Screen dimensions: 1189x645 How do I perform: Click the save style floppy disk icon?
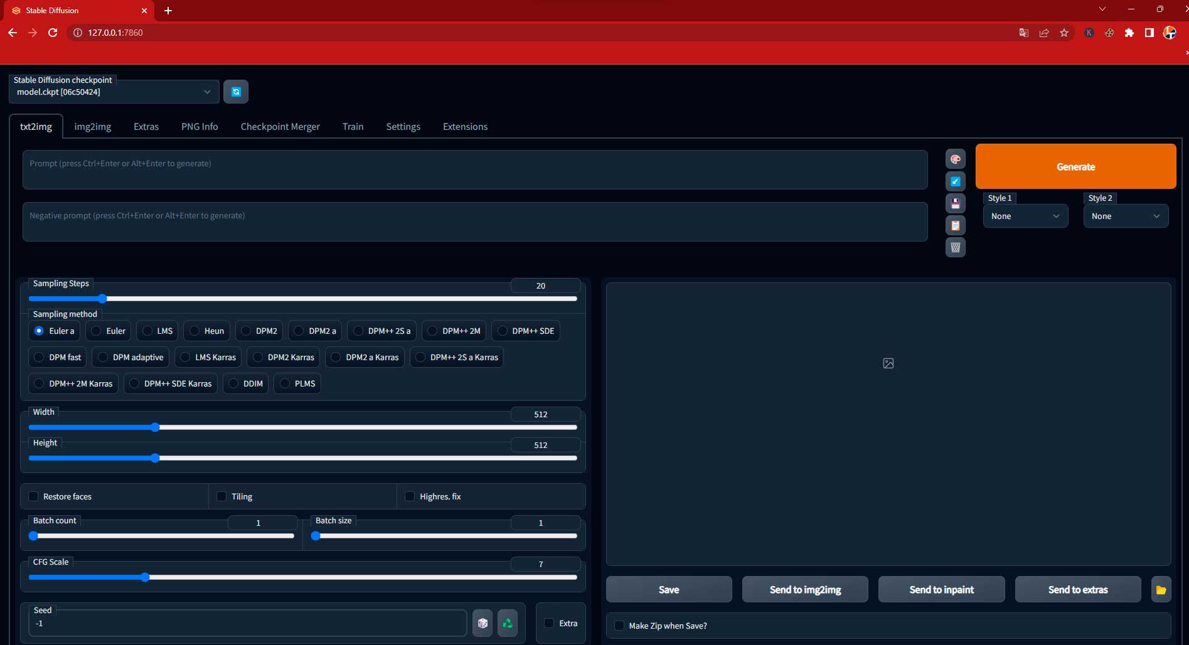tap(955, 203)
